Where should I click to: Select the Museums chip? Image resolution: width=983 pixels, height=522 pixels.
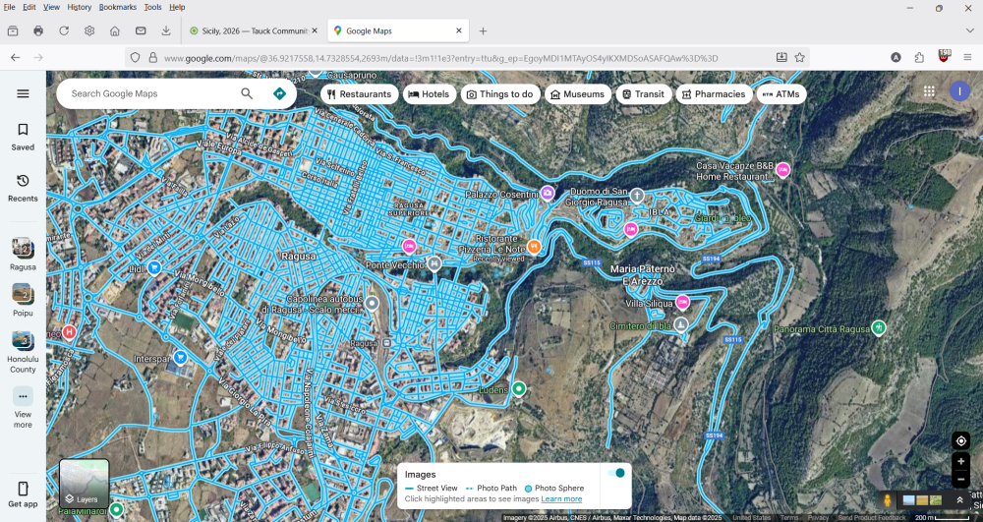tap(577, 94)
